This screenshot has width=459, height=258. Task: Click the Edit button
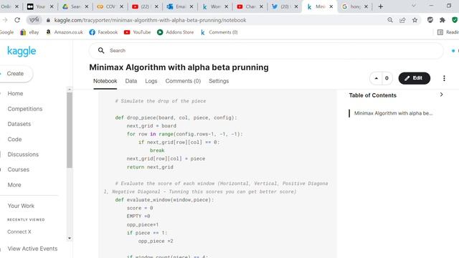[x=415, y=78]
